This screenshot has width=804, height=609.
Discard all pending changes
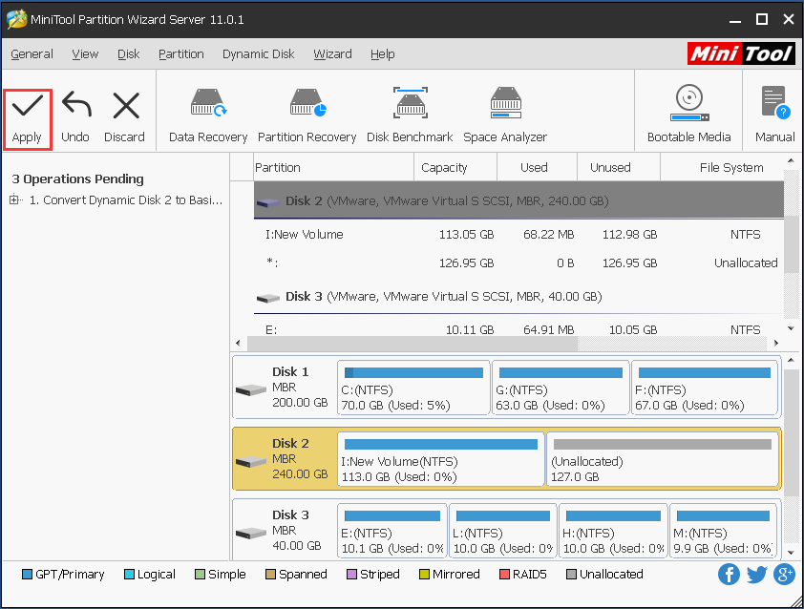[124, 116]
